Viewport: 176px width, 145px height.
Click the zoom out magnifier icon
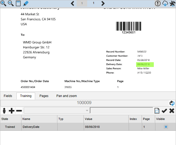11,3
